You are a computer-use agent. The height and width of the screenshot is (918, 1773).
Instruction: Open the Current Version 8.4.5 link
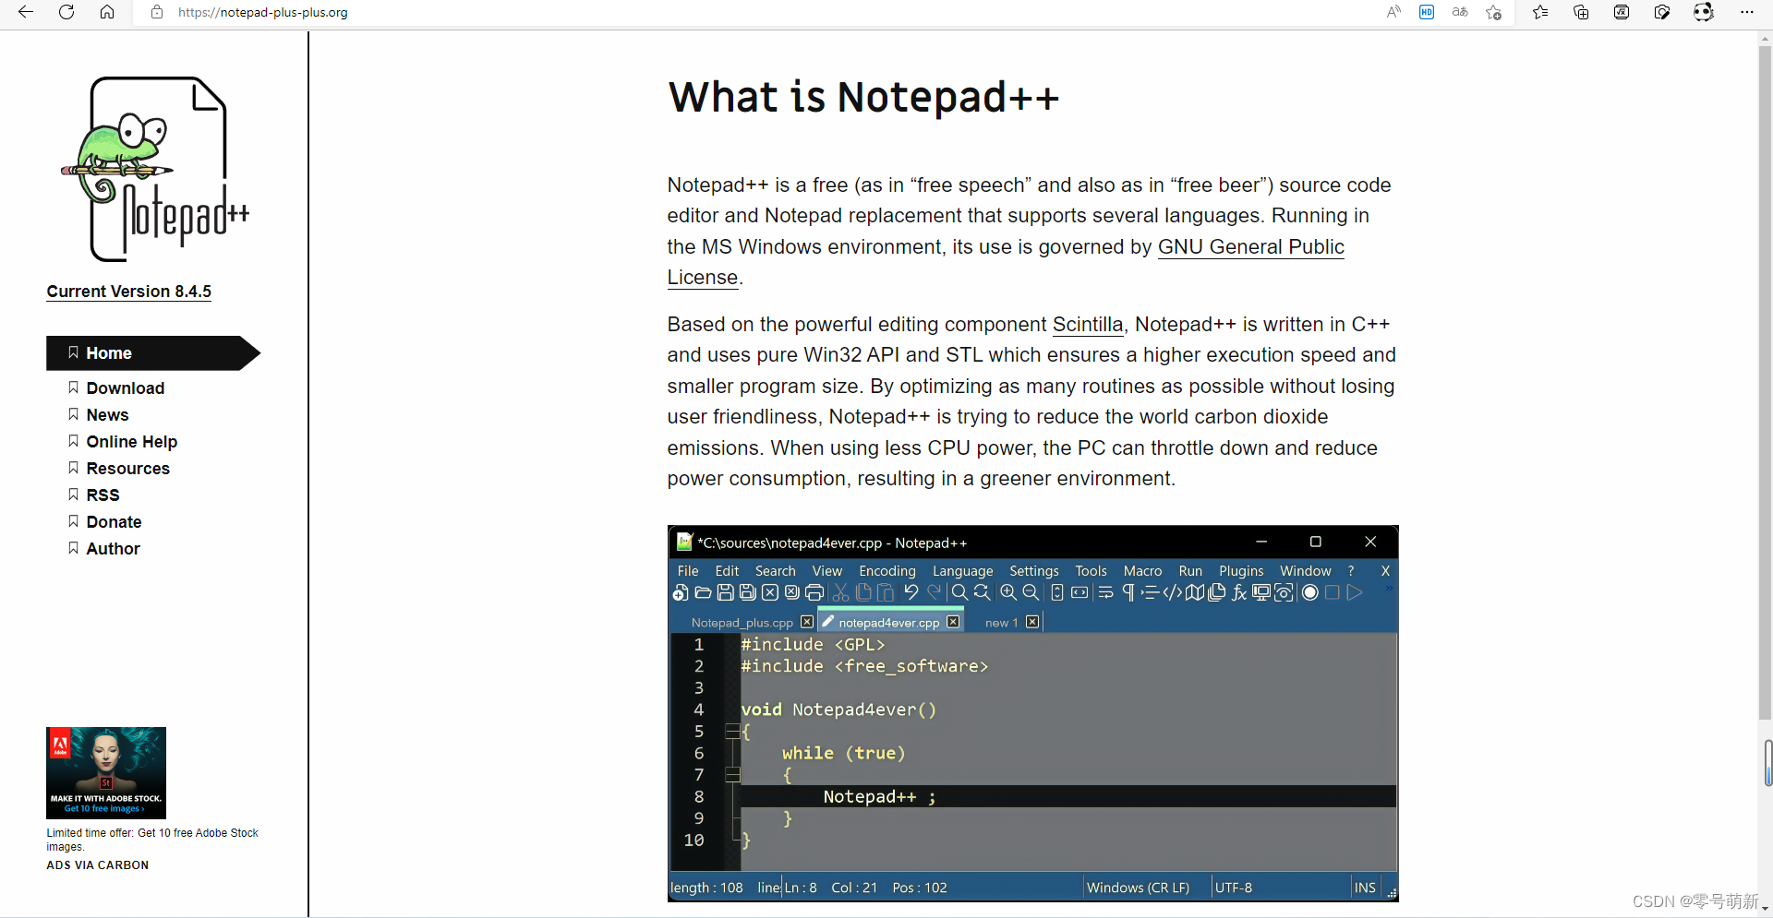[x=129, y=292]
